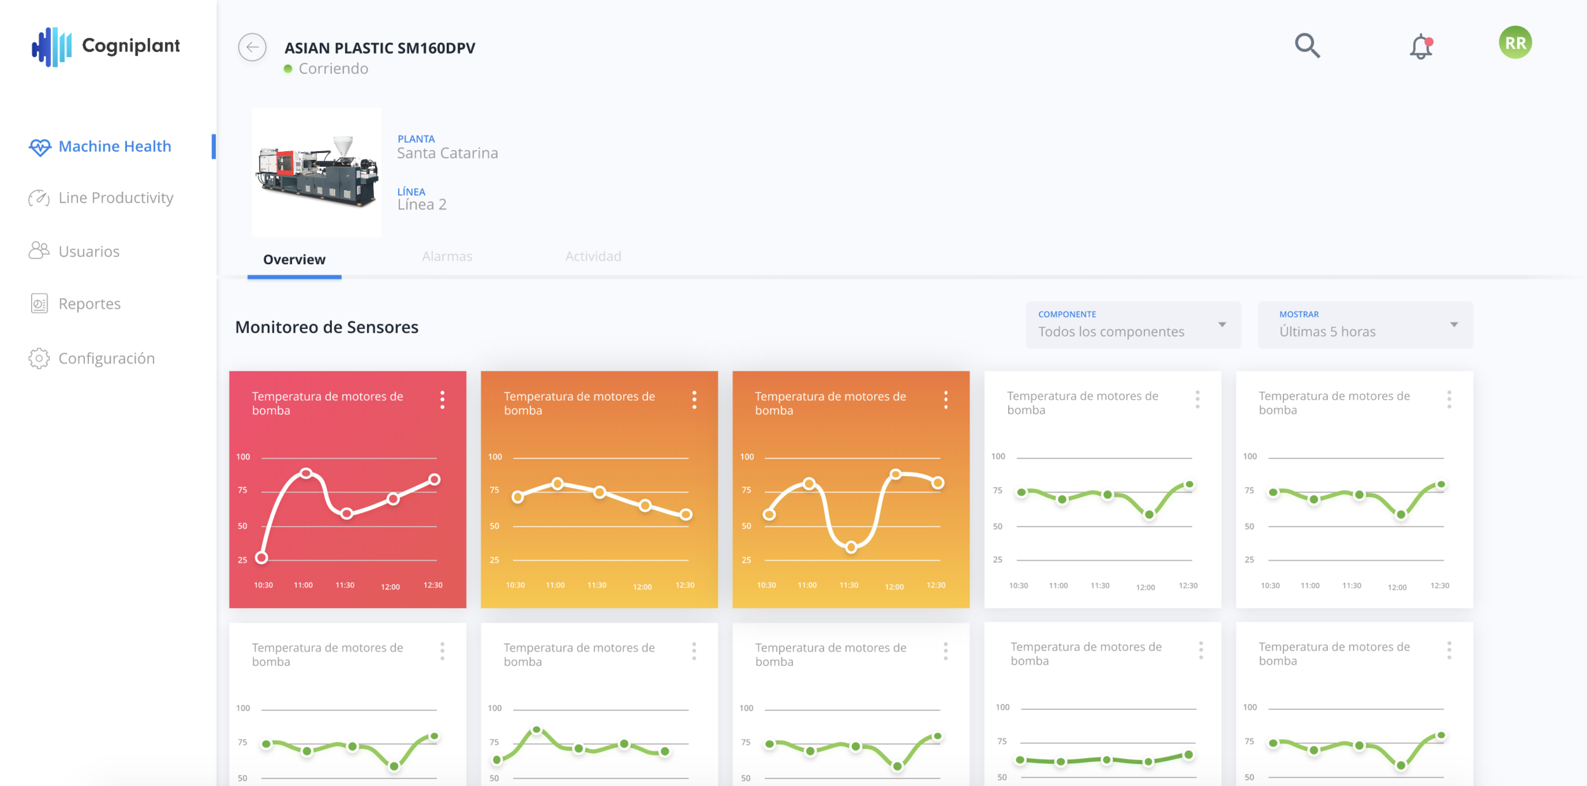The height and width of the screenshot is (786, 1587).
Task: Open the search magnifier icon
Action: 1307,46
